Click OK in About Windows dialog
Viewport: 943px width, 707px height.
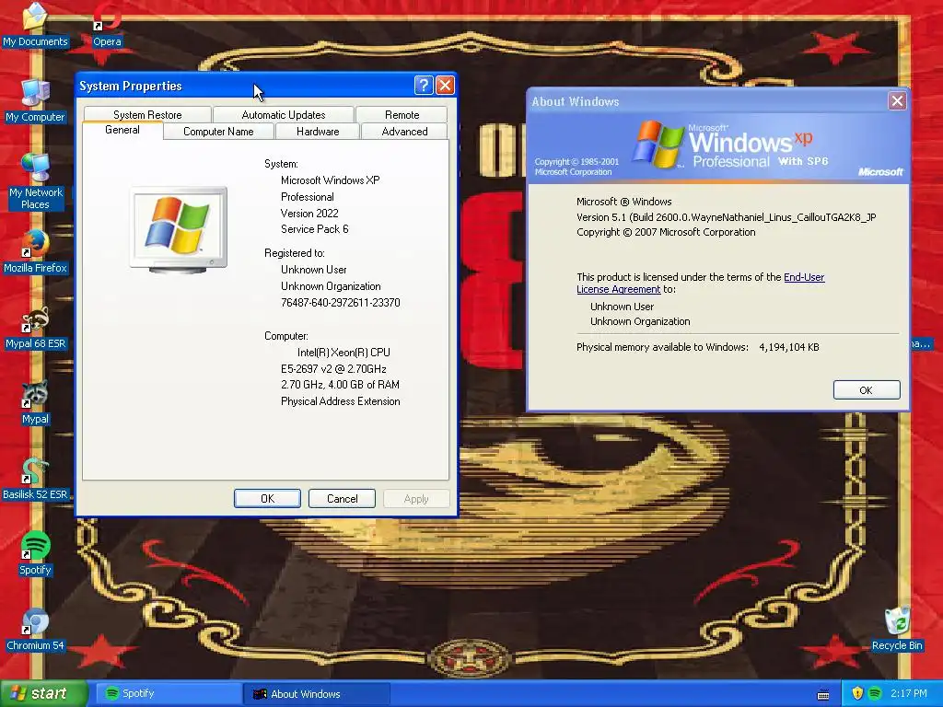pos(866,390)
